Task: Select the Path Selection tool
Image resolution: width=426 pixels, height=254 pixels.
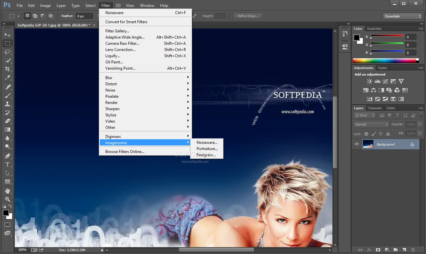Action: tap(8, 173)
